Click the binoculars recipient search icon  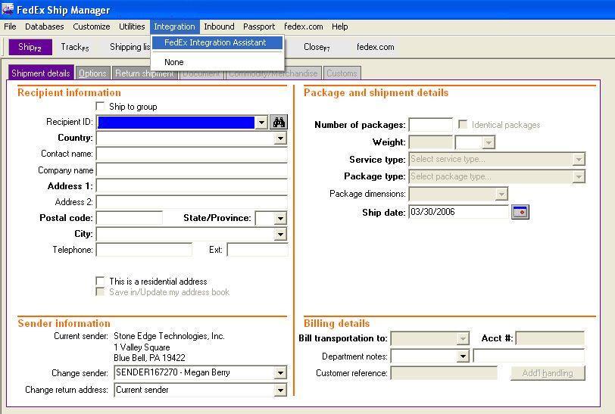pos(279,123)
